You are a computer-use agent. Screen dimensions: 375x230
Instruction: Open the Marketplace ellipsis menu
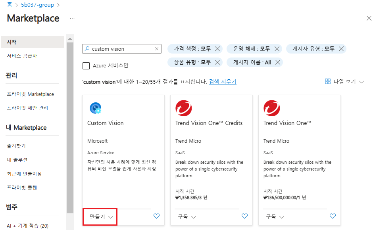click(x=72, y=18)
